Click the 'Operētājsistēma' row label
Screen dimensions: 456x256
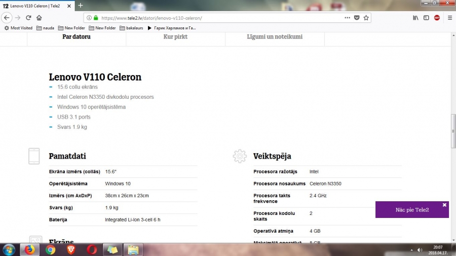(x=68, y=184)
